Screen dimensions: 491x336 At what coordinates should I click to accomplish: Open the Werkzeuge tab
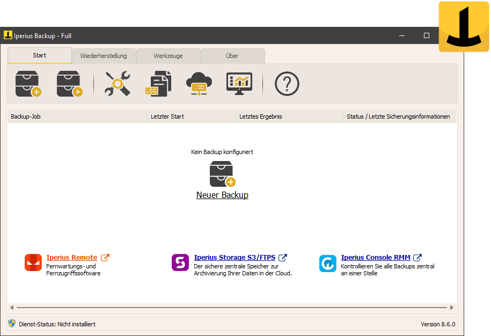click(x=168, y=56)
